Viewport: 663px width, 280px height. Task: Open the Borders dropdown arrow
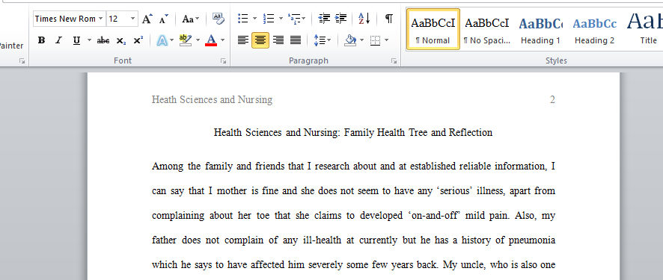386,40
